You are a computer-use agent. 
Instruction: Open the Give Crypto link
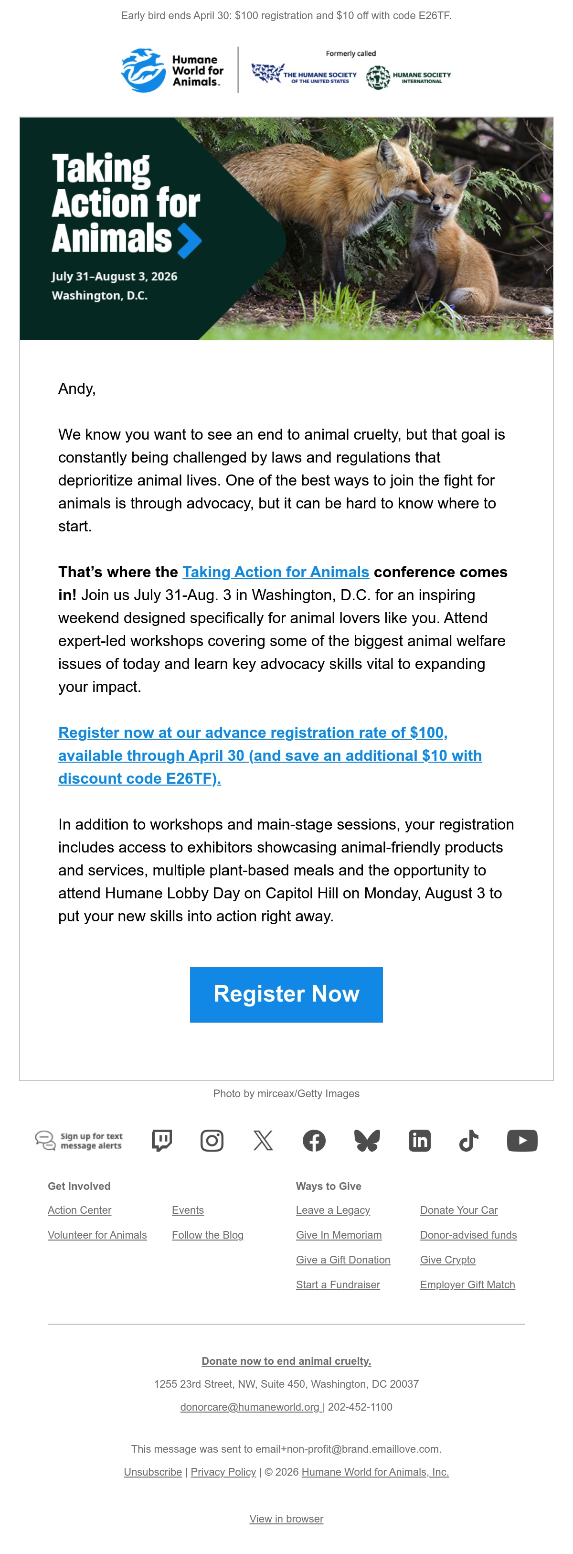click(448, 1260)
